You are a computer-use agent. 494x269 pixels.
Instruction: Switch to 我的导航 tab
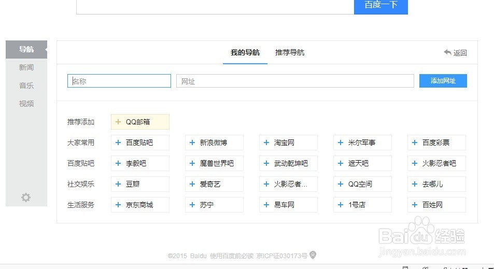point(245,52)
